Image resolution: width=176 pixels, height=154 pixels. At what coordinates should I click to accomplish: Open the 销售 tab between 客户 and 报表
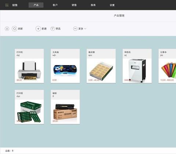click(74, 5)
